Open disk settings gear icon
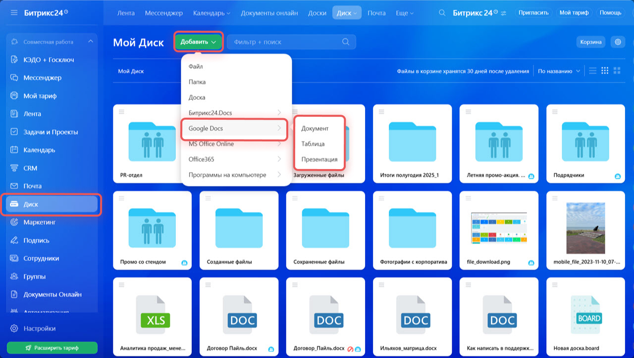 (x=618, y=42)
